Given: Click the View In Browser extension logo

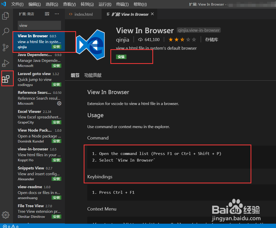Looking at the screenshot, I should click(91, 45).
